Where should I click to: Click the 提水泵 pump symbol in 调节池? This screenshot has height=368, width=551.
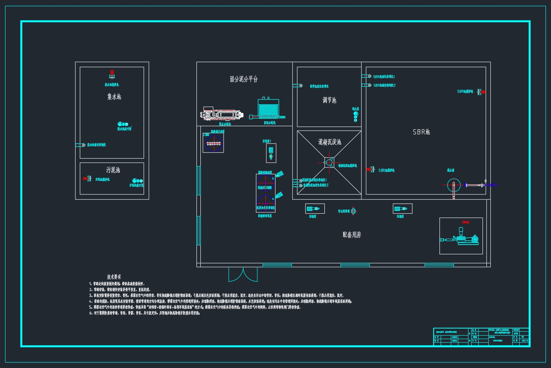click(x=355, y=116)
